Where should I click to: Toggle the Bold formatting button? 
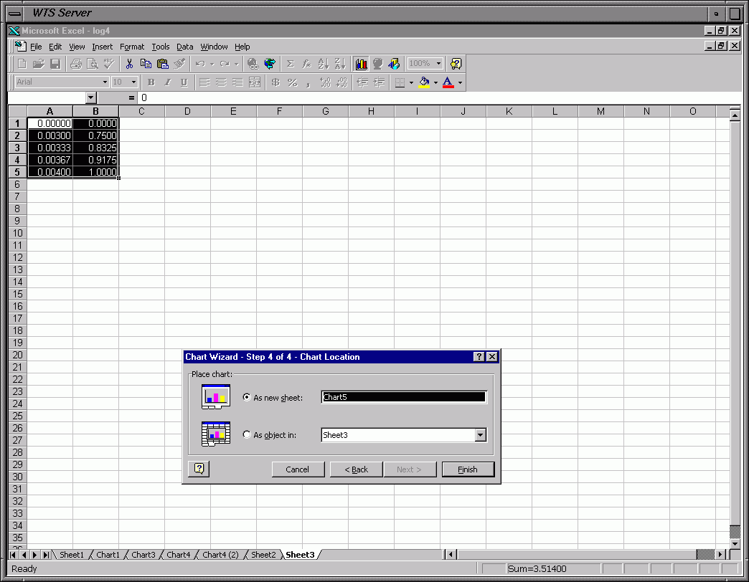tap(151, 82)
